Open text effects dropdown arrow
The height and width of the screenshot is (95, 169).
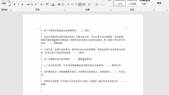point(44,4)
